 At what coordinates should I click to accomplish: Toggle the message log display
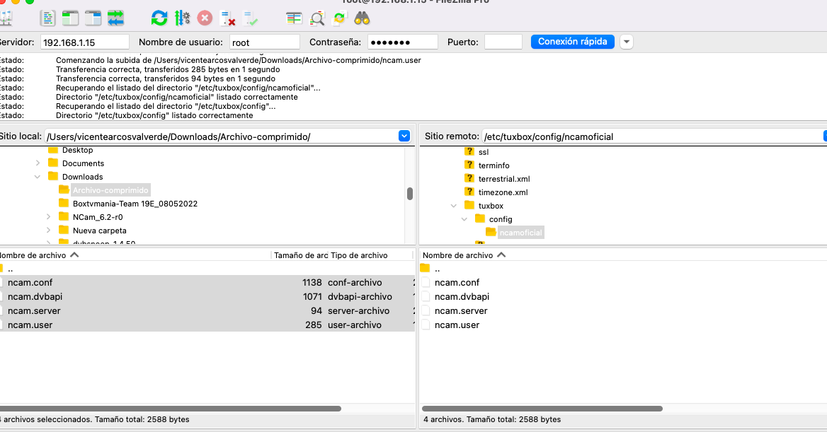click(x=48, y=18)
